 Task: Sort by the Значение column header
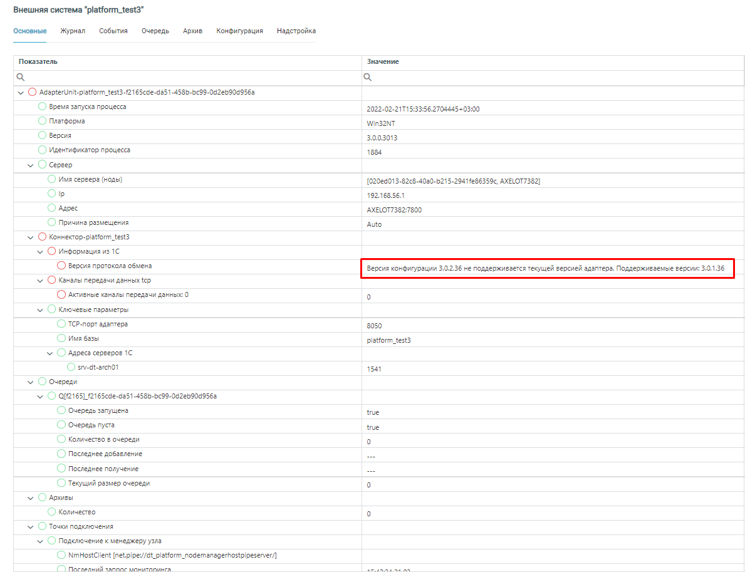[383, 61]
